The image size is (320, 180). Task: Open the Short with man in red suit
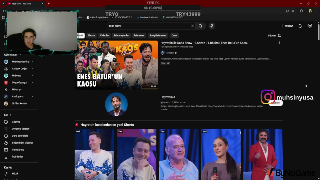pyautogui.click(x=263, y=154)
